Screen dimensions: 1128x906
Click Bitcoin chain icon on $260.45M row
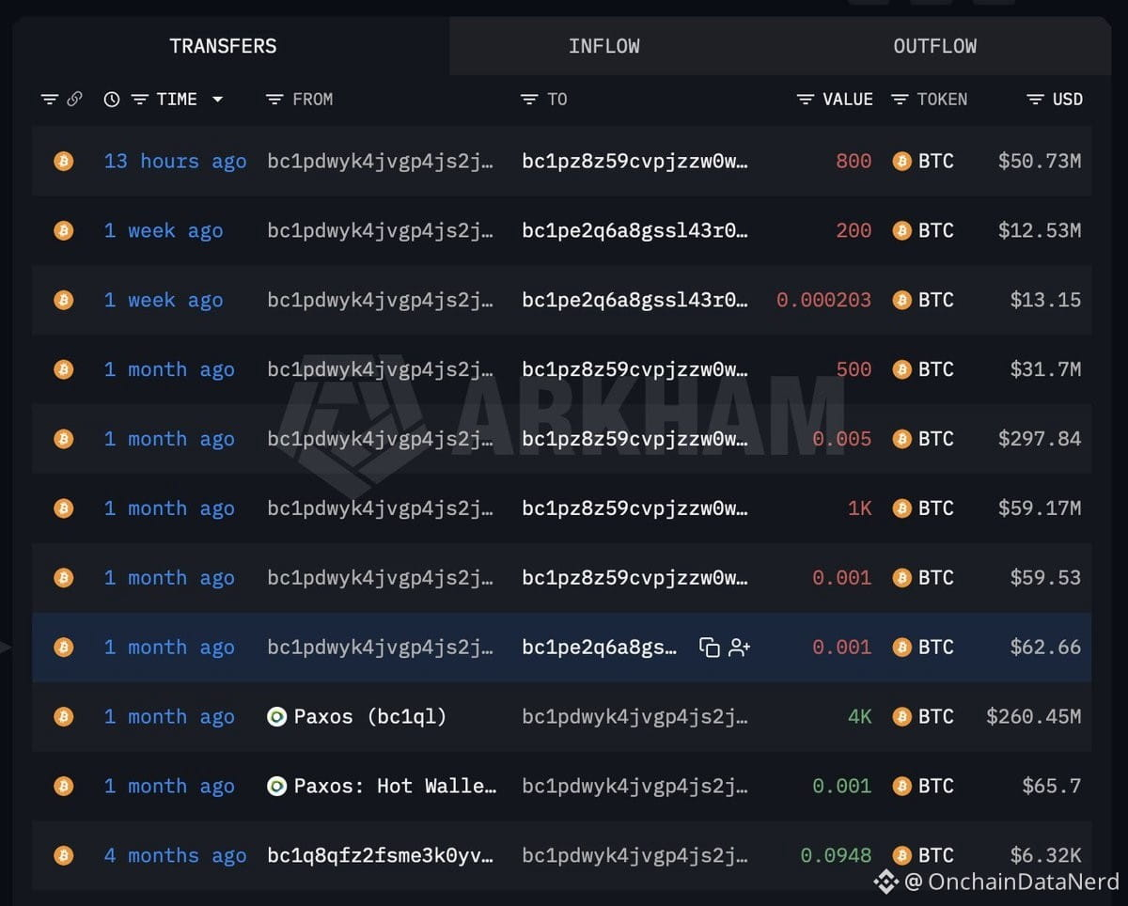[x=63, y=717]
